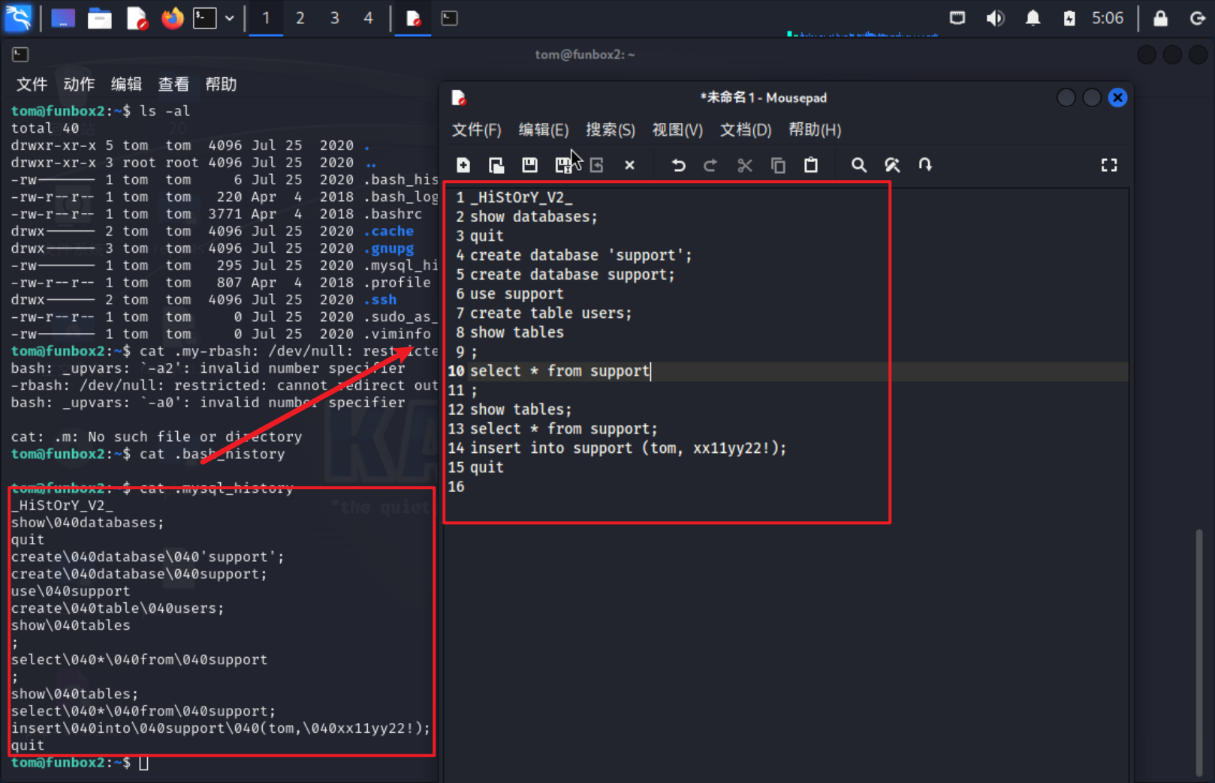Open notifications bell in the tray
Image resolution: width=1215 pixels, height=783 pixels.
pyautogui.click(x=1033, y=18)
